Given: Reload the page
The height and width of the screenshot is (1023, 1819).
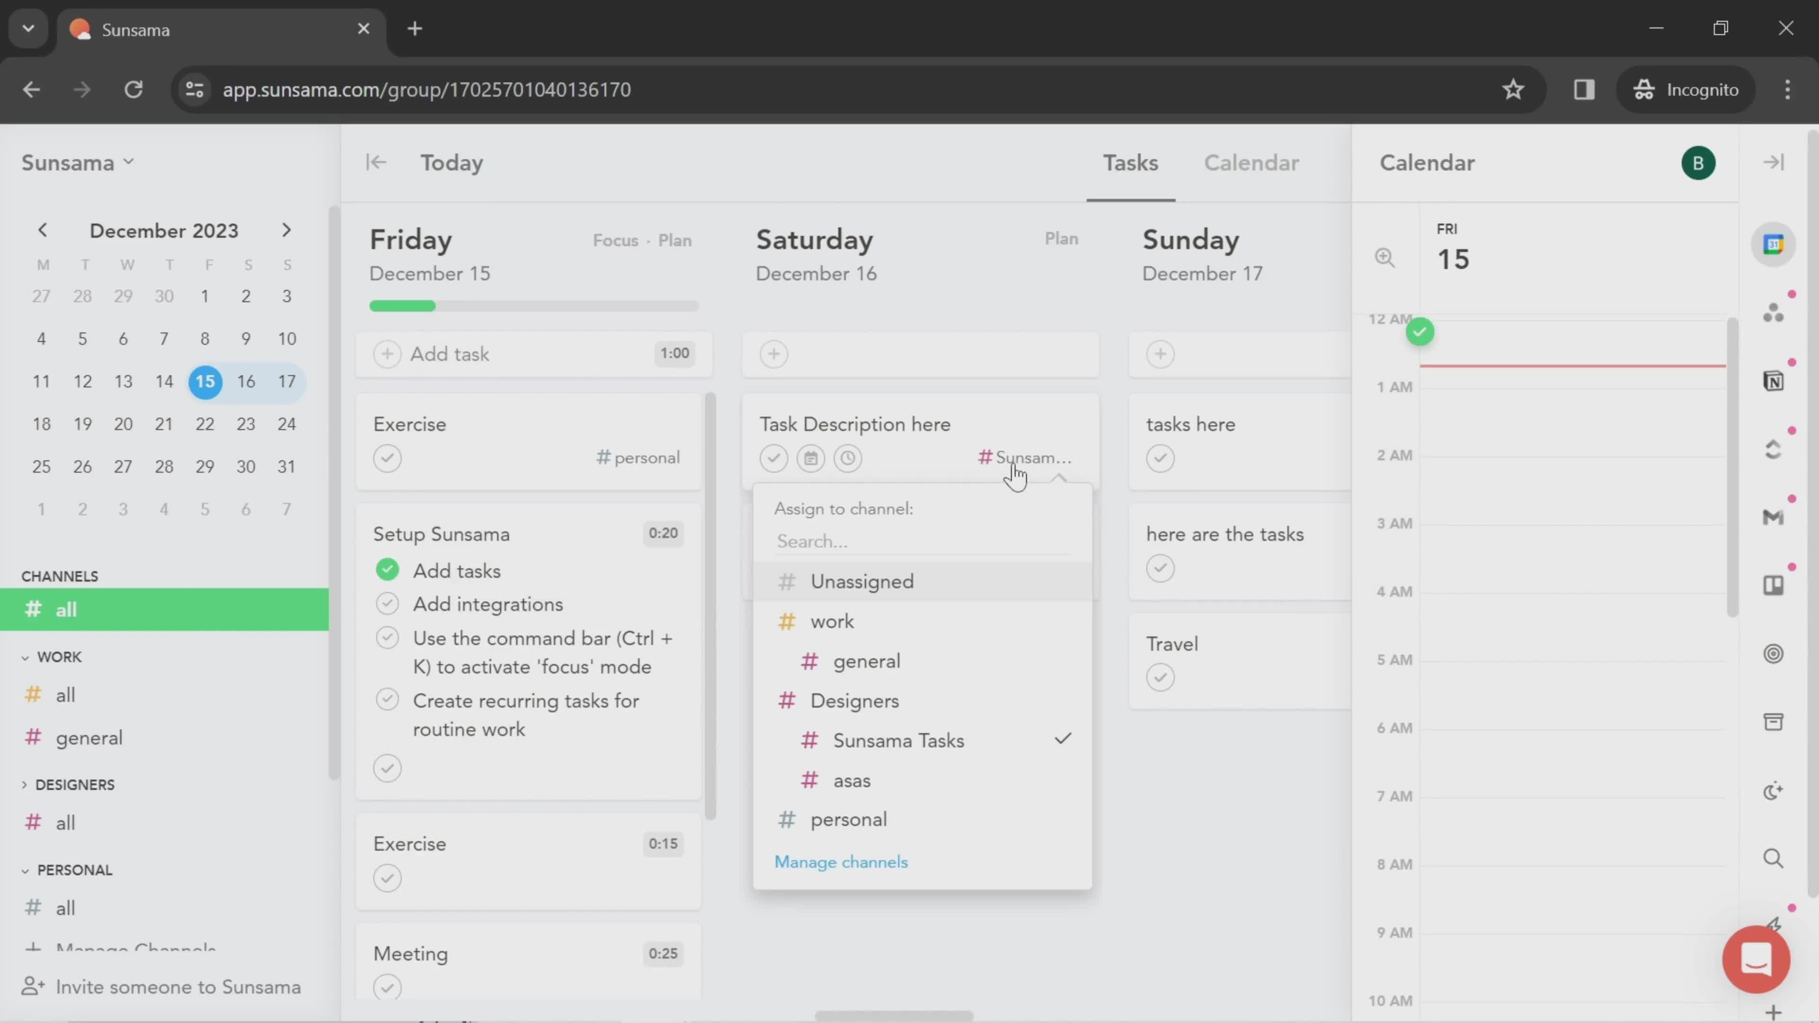Looking at the screenshot, I should click(134, 90).
